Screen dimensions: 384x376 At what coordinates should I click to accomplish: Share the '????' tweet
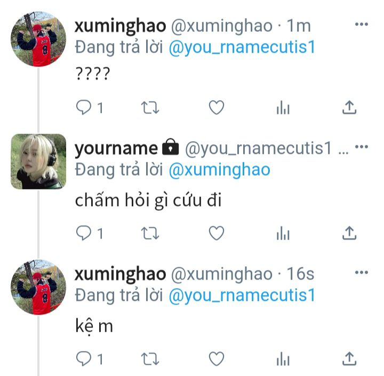point(349,108)
